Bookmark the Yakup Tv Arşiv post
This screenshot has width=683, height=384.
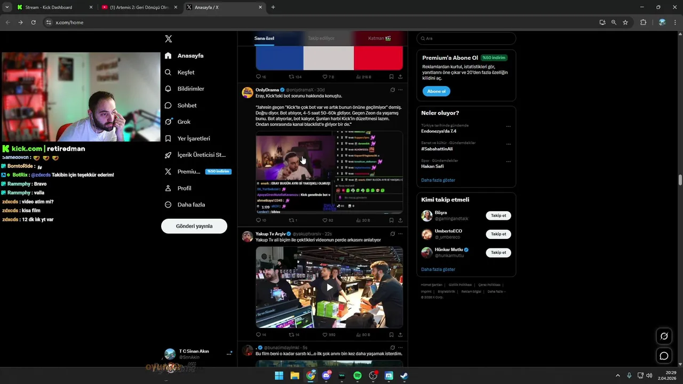pos(391,335)
